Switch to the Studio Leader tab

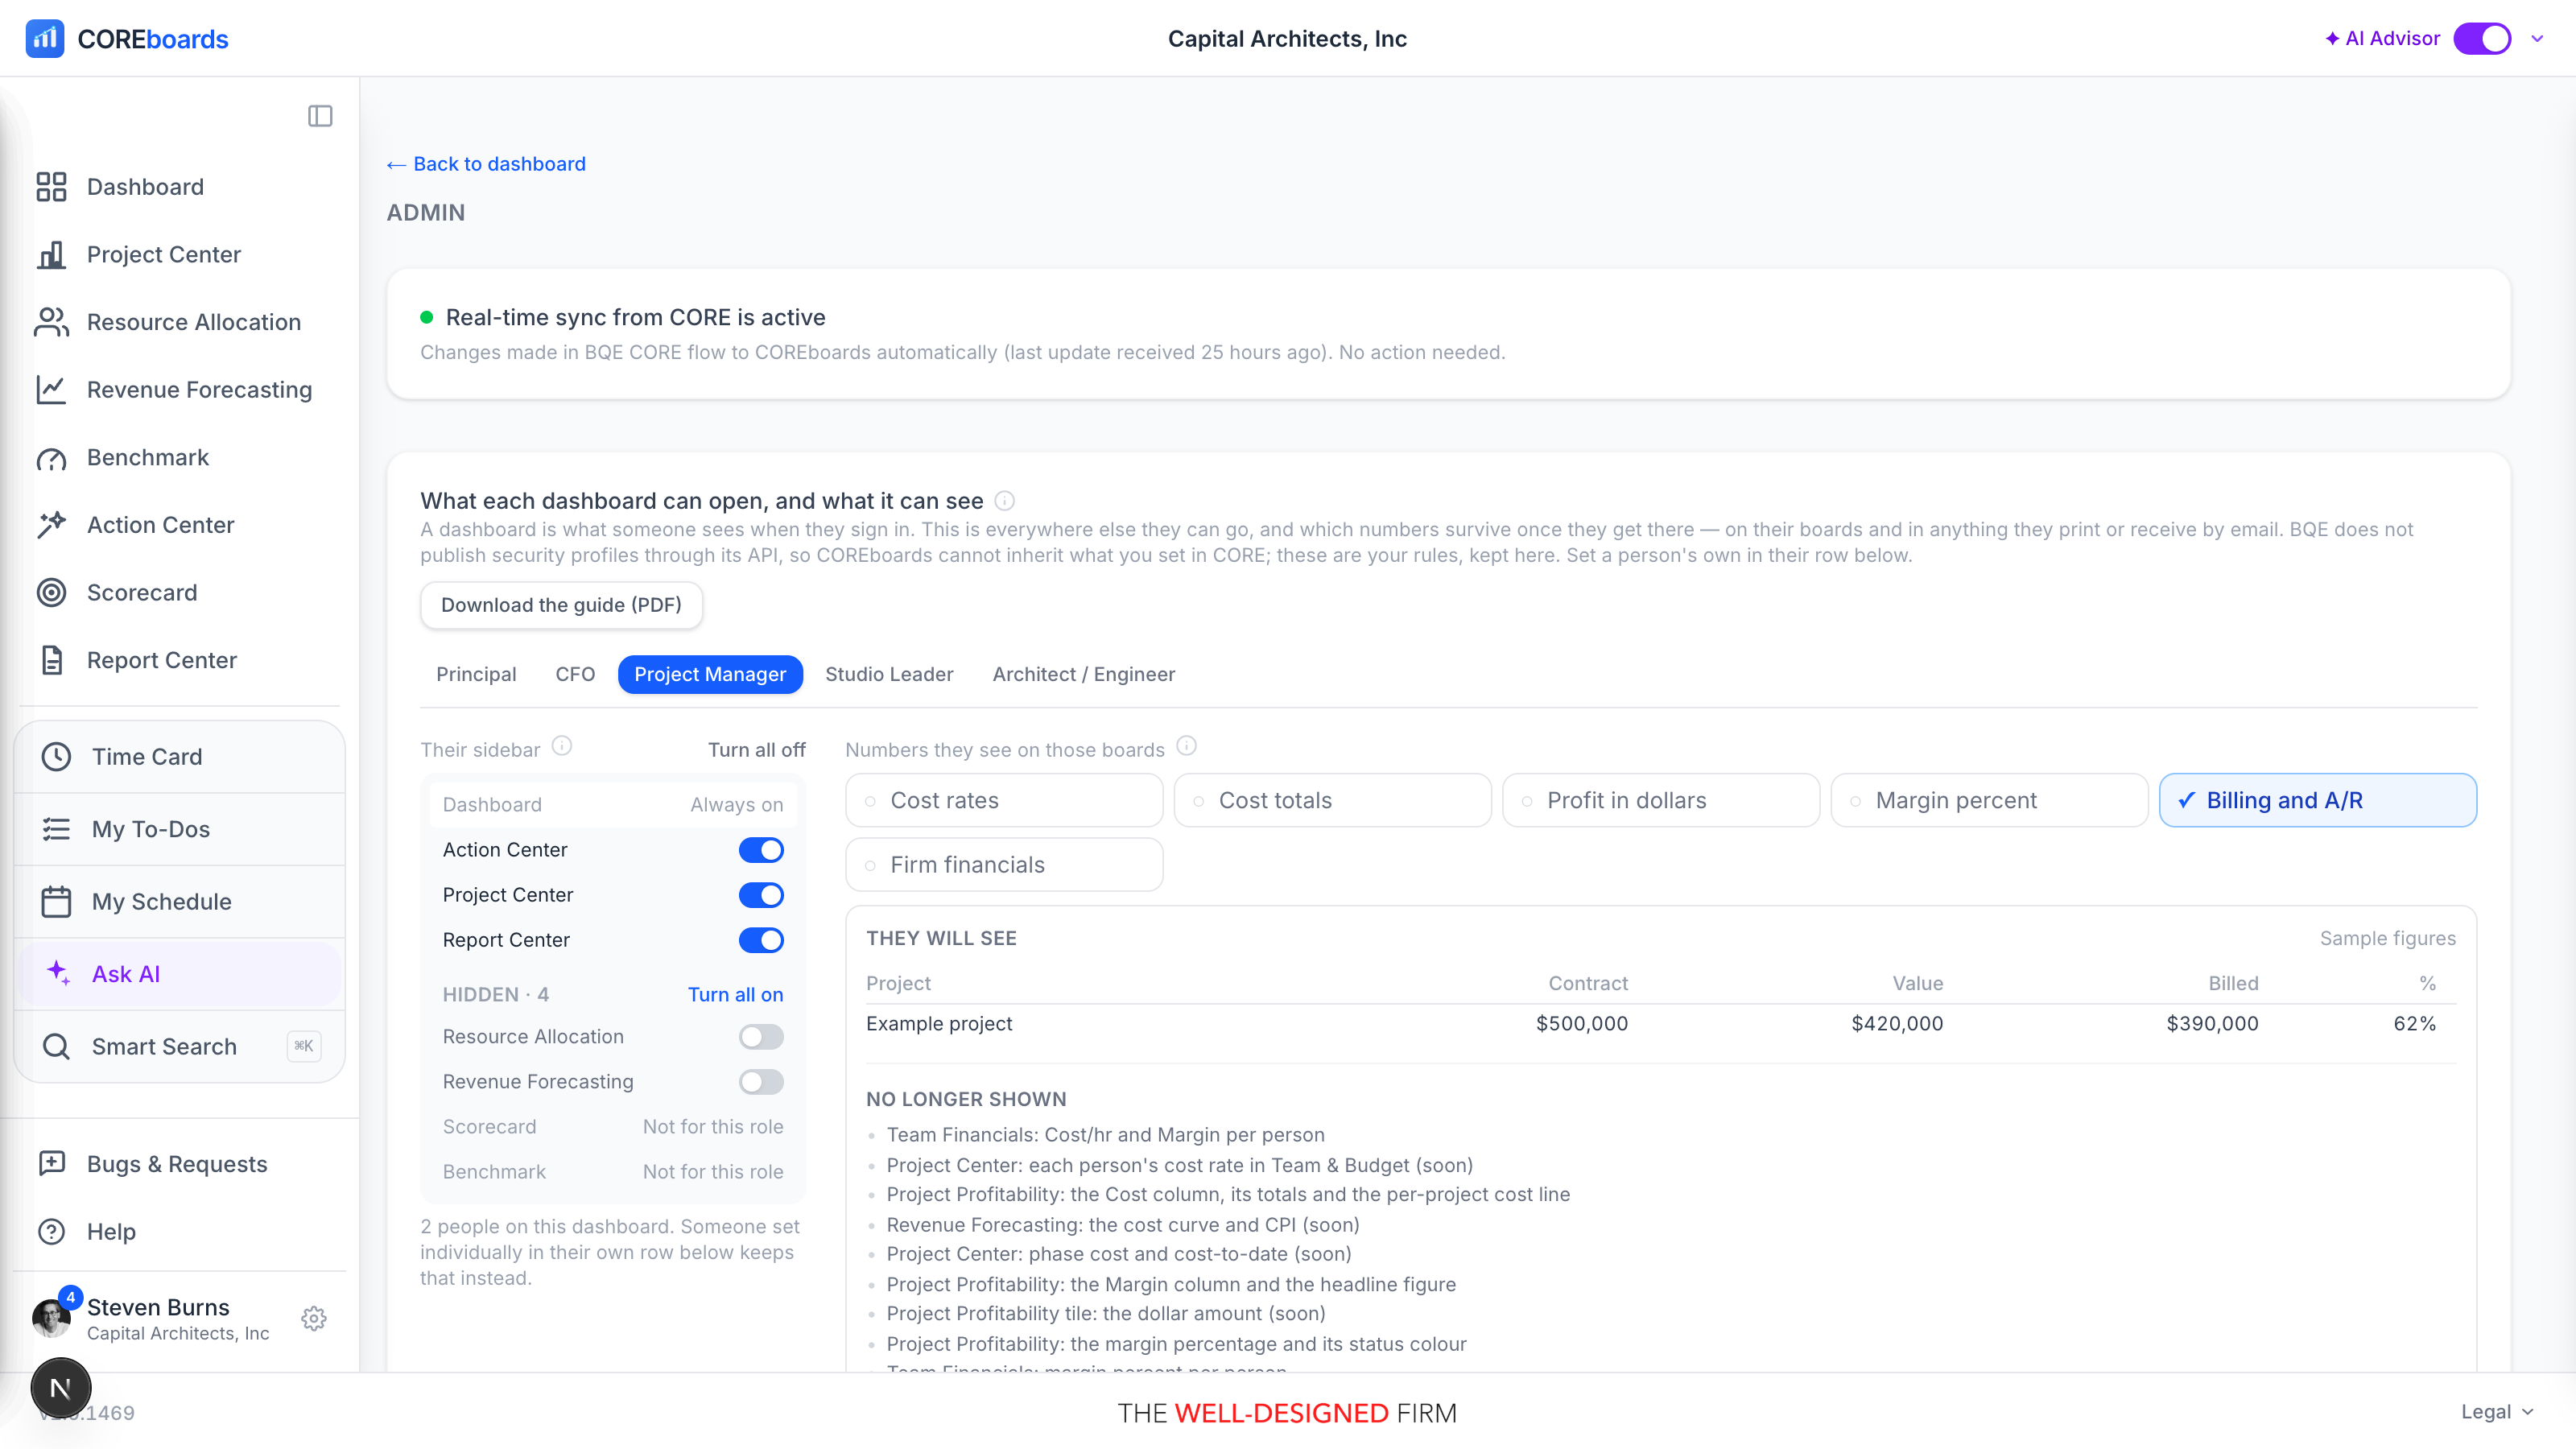pyautogui.click(x=889, y=675)
